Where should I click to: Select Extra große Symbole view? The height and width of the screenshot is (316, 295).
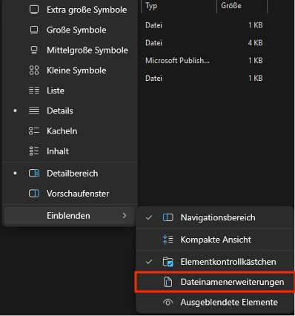pos(70,10)
